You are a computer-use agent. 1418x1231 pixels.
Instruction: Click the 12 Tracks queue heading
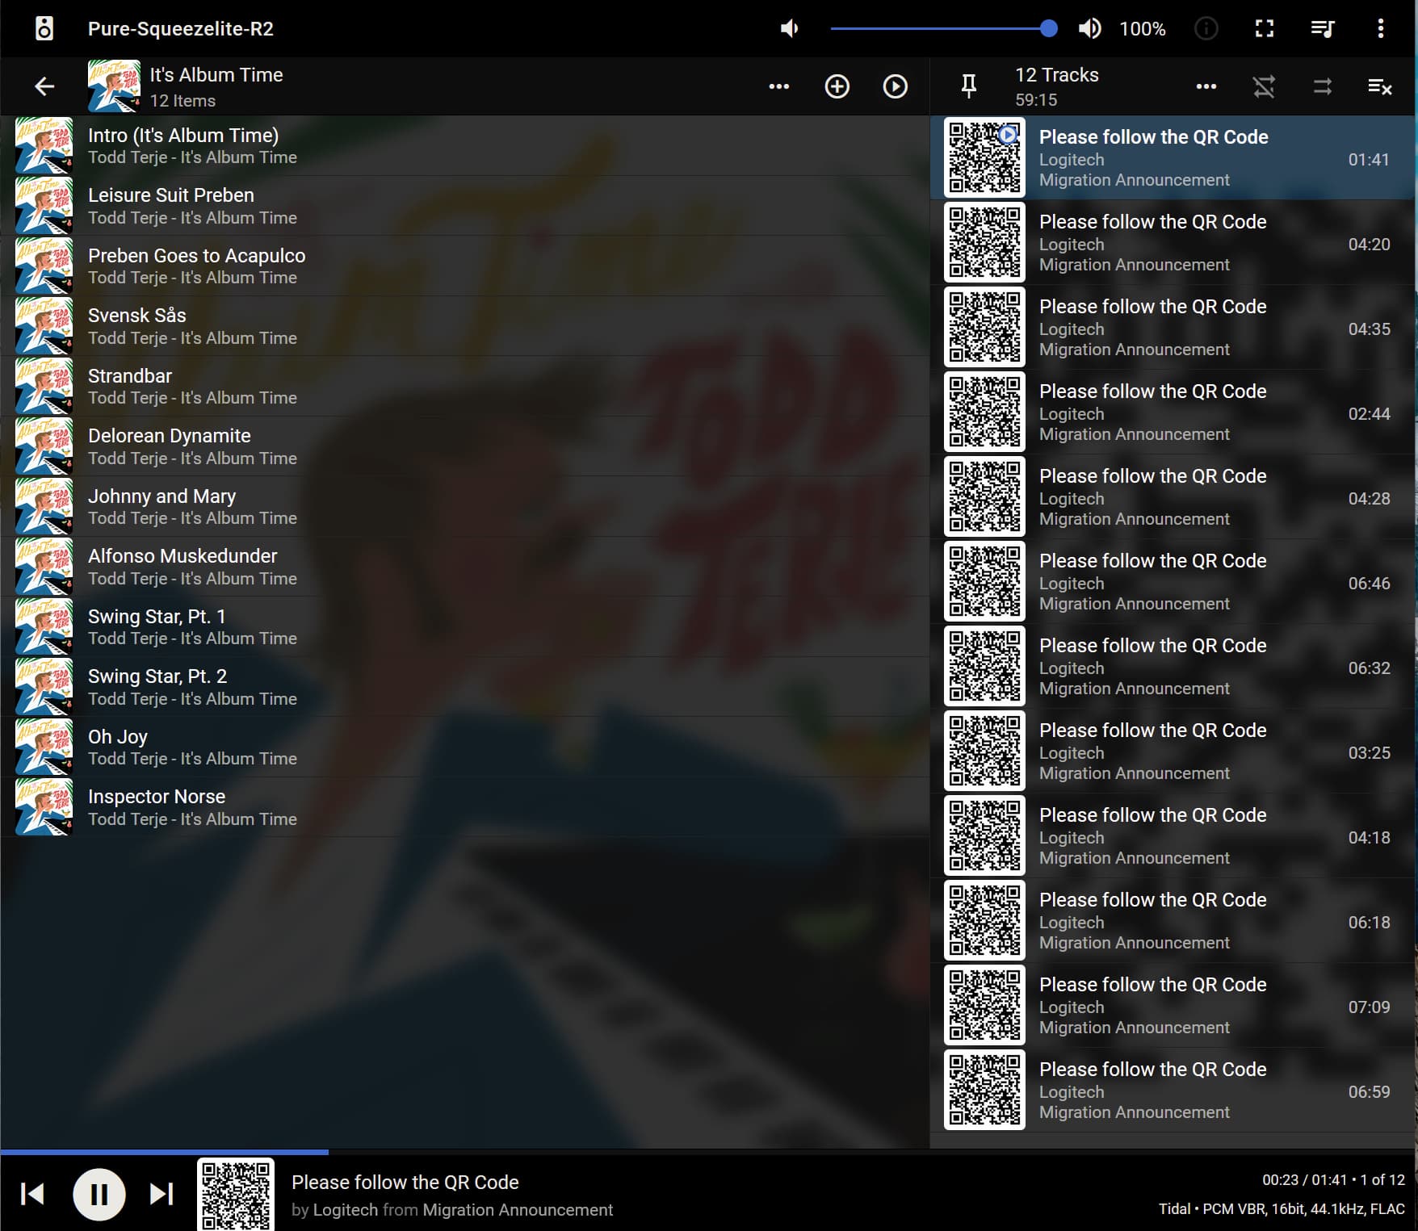tap(1056, 75)
